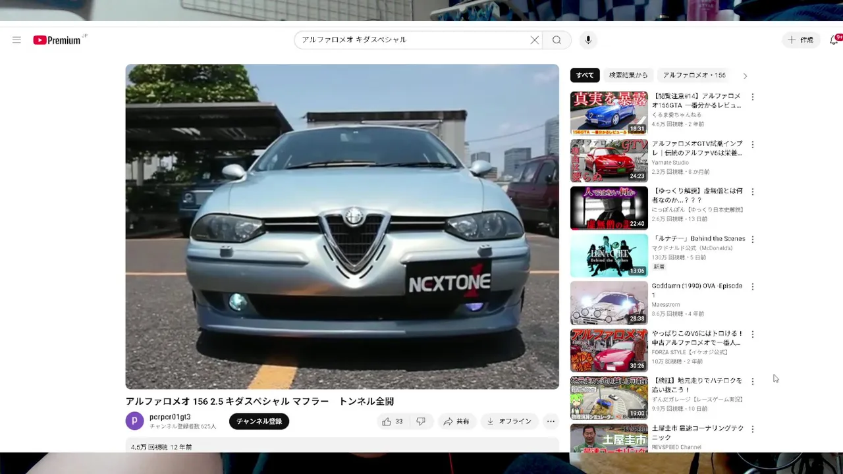Click the 作成 create button
843x474 pixels.
801,40
